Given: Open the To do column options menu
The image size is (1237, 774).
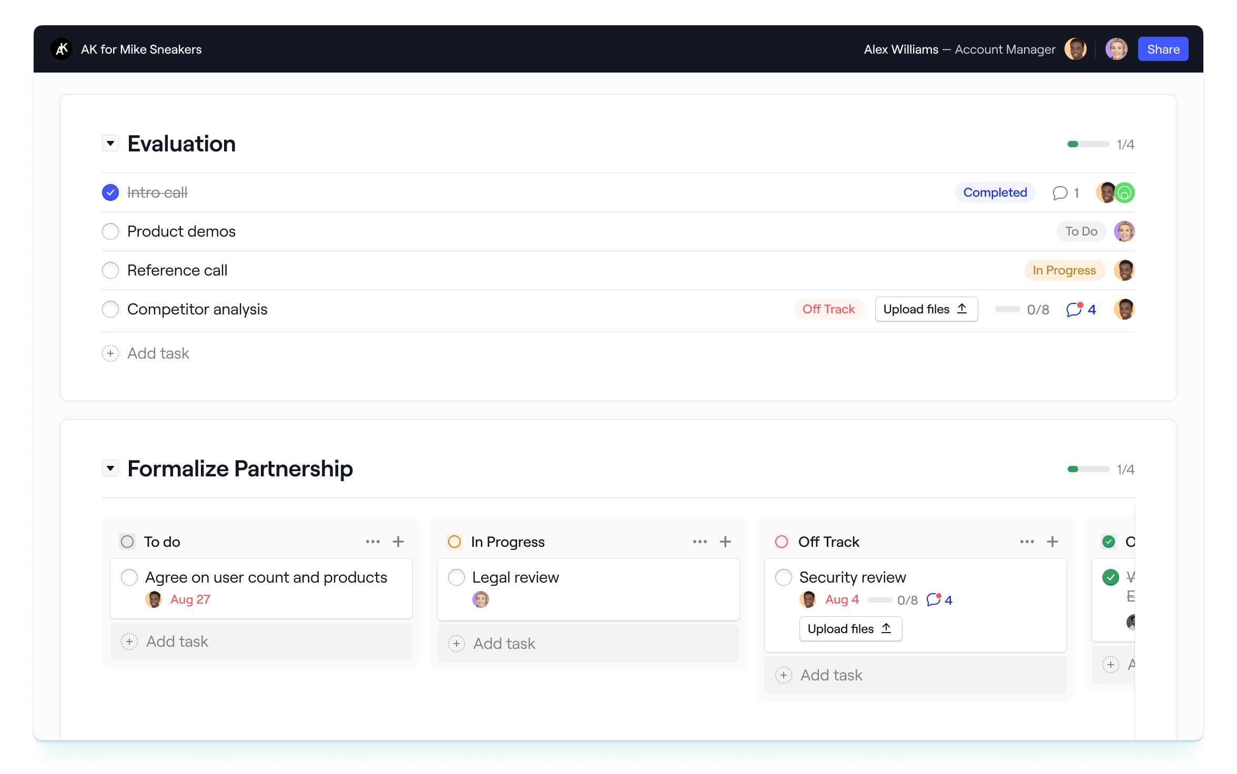Looking at the screenshot, I should (x=373, y=541).
